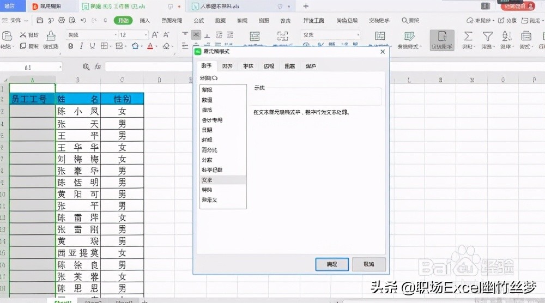The width and height of the screenshot is (545, 303).
Task: Toggle the bottom align button
Action: pyautogui.click(x=207, y=35)
